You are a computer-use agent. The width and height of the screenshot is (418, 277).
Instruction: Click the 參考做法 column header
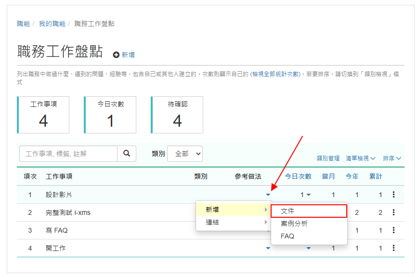248,176
